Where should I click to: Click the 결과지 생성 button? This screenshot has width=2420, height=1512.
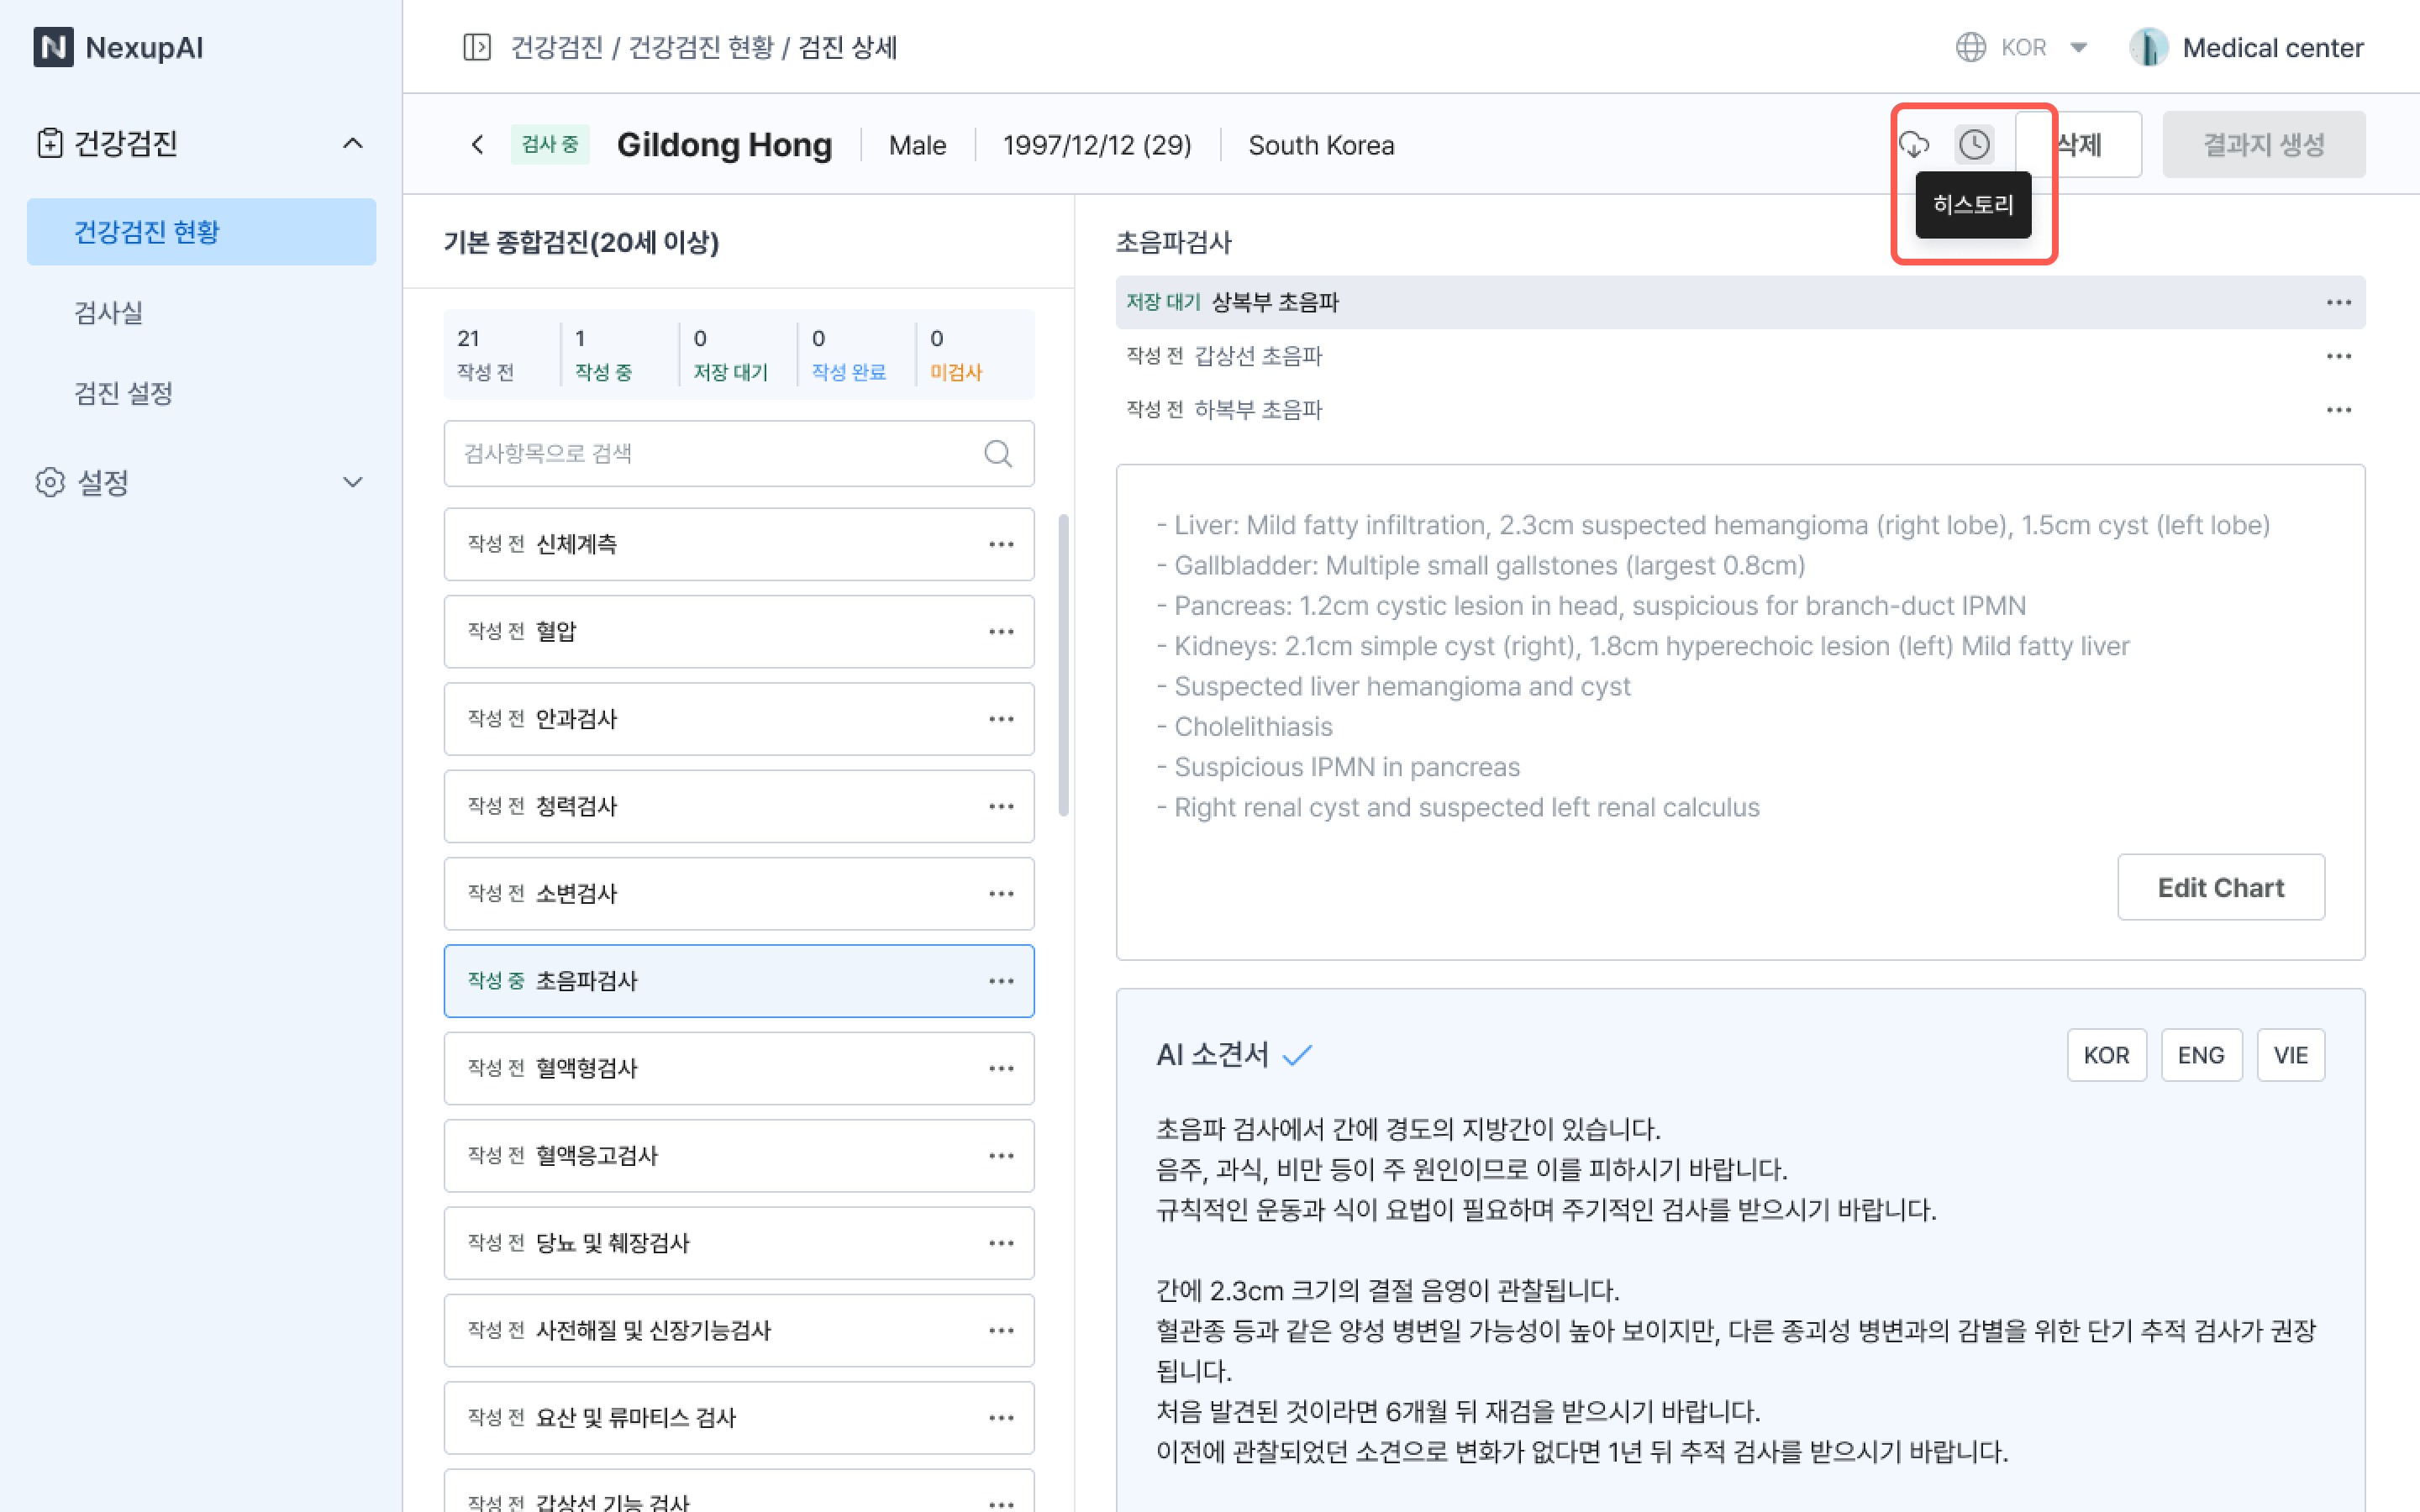[x=2263, y=144]
